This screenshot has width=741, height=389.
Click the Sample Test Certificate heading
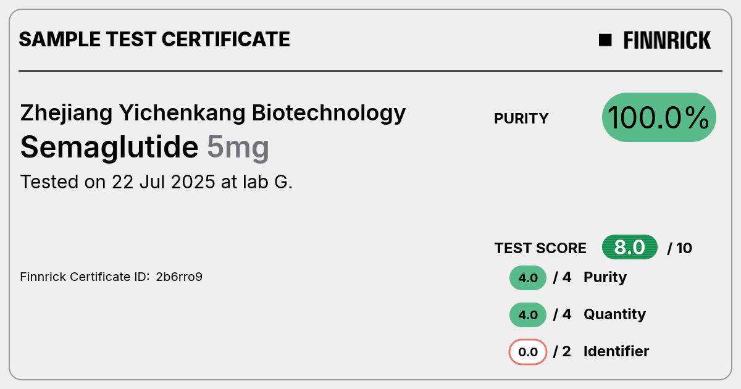pyautogui.click(x=154, y=40)
